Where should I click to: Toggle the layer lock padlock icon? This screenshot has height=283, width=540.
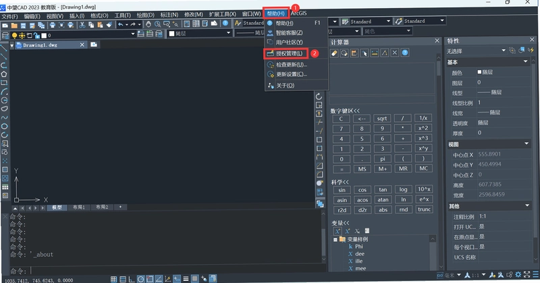point(36,36)
